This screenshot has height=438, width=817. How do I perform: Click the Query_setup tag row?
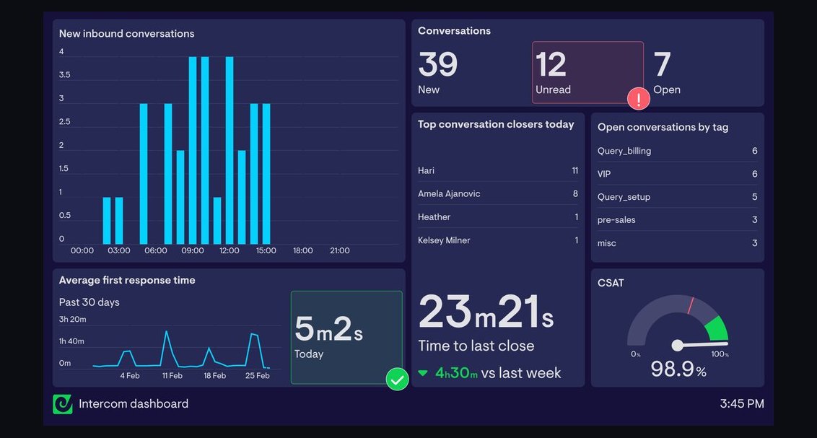(x=678, y=197)
